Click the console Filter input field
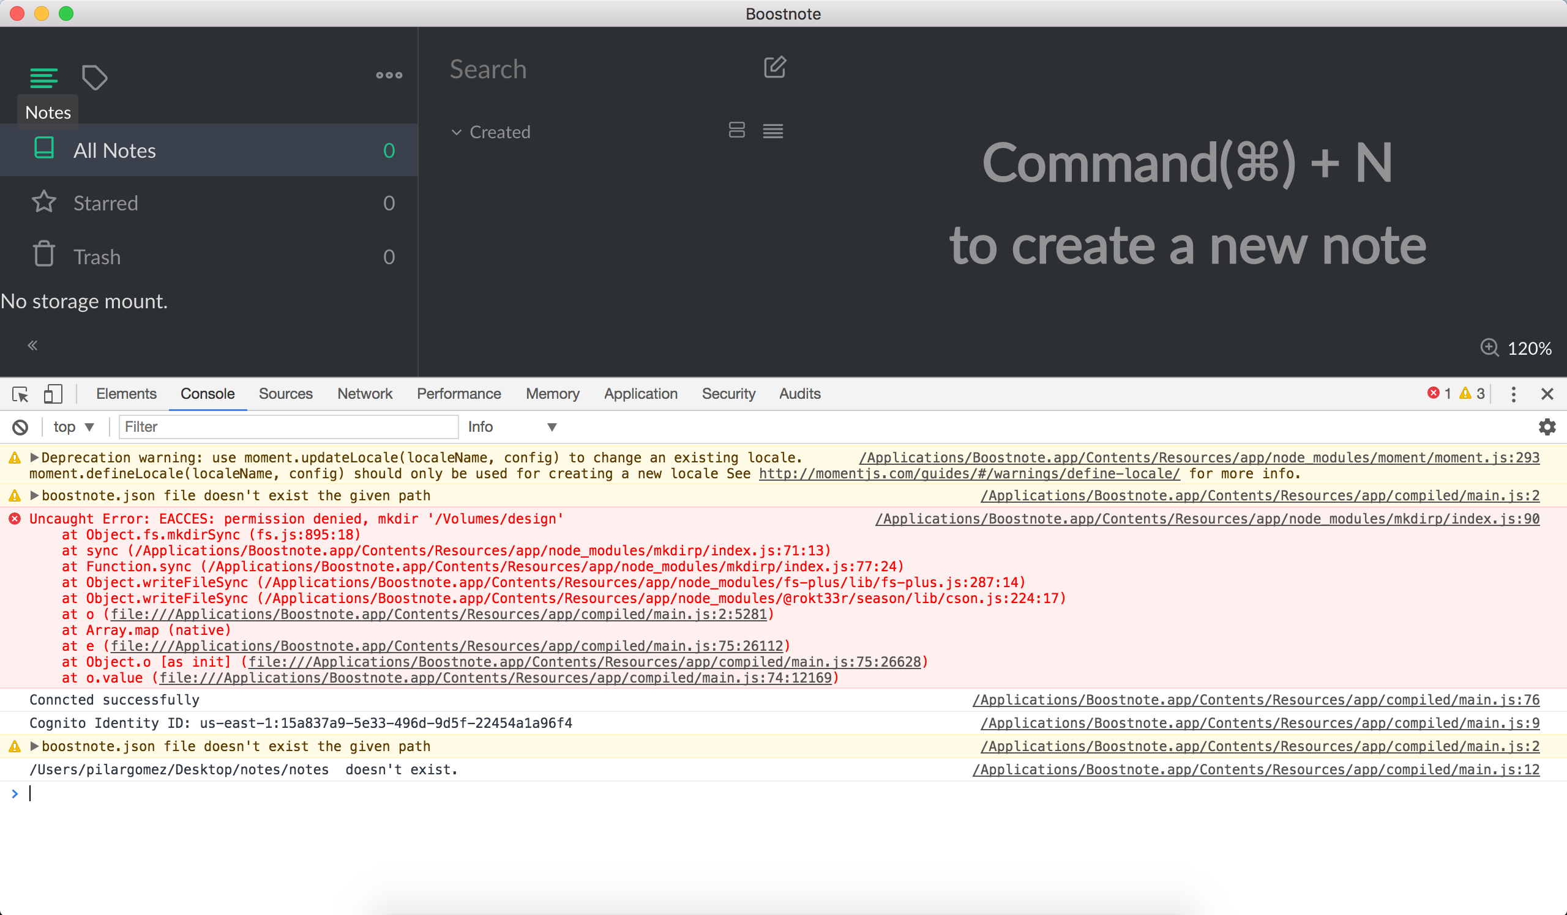Screen dimensions: 1567x915 [x=288, y=427]
